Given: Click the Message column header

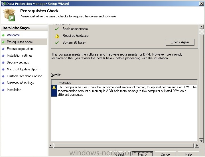Looking at the screenshot, I should [127, 83].
